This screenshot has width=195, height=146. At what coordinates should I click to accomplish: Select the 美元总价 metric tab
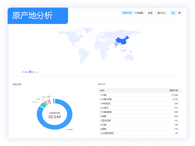click(162, 13)
